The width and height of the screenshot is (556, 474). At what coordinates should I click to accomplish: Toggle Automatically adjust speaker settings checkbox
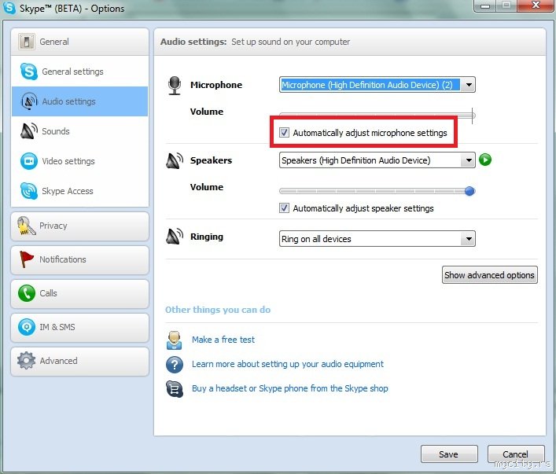284,208
